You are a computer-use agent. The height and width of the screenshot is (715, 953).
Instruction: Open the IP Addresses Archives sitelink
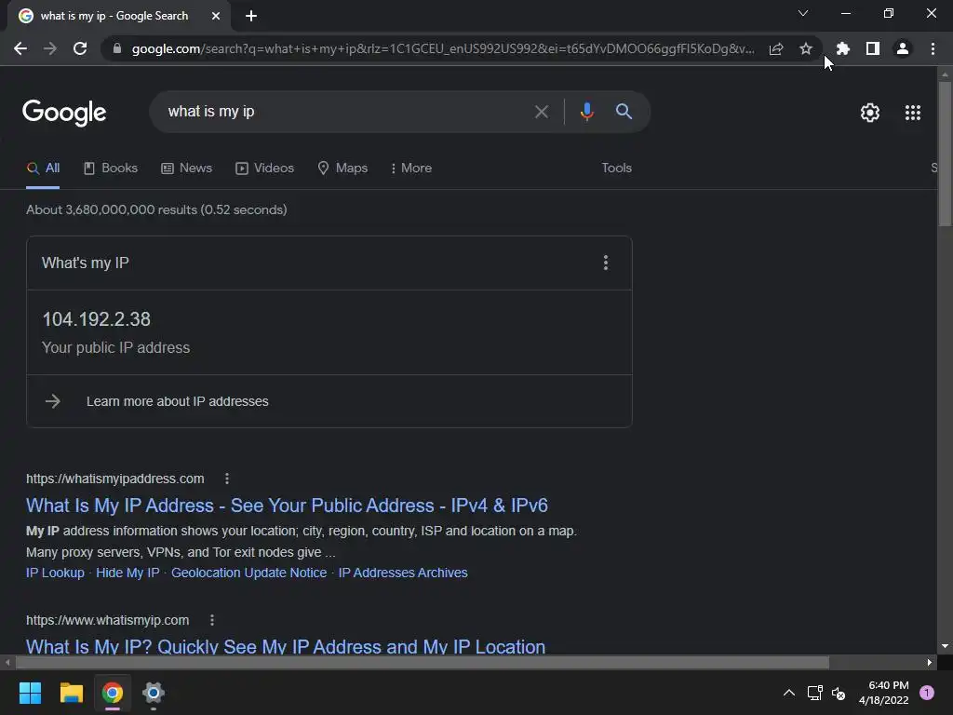[403, 573]
